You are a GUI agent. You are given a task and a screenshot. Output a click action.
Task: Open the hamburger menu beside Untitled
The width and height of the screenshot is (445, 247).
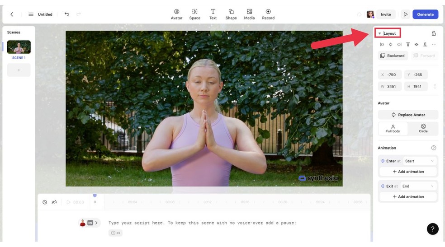pos(31,14)
